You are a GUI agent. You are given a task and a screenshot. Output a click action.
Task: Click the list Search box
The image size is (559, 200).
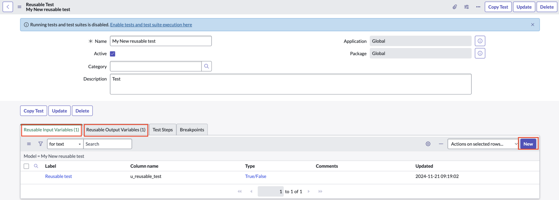click(108, 144)
